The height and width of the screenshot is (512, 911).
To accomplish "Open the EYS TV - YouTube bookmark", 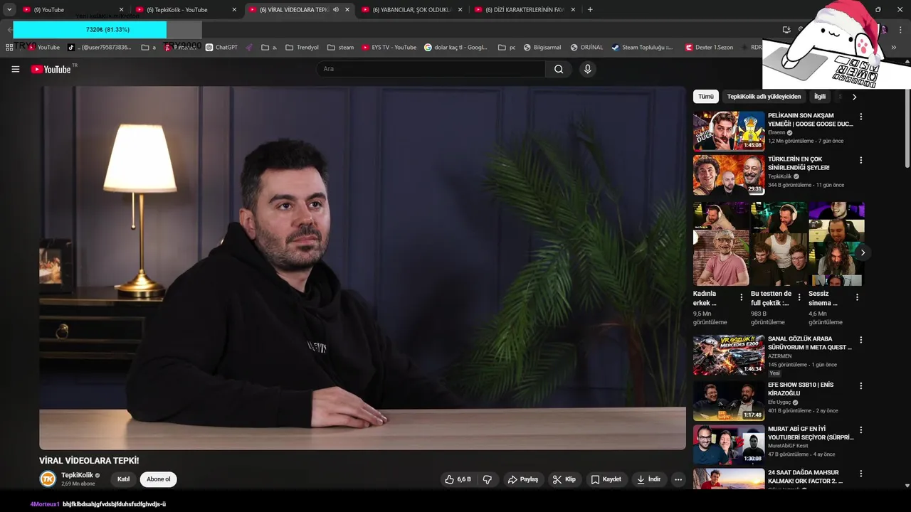I will (389, 48).
